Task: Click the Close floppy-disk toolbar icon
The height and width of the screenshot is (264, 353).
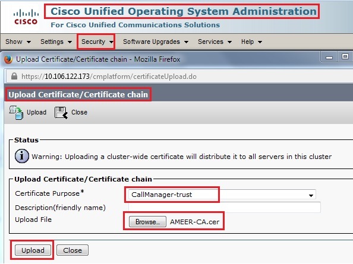Action: (61, 113)
